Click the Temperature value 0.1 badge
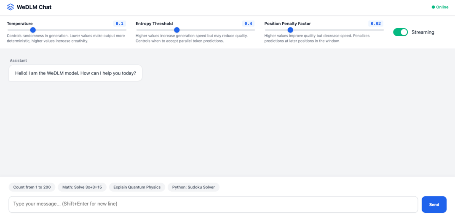The height and width of the screenshot is (217, 455). pos(120,24)
